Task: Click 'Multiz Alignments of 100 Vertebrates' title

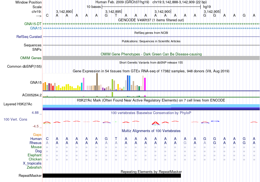Action: (x=151, y=131)
